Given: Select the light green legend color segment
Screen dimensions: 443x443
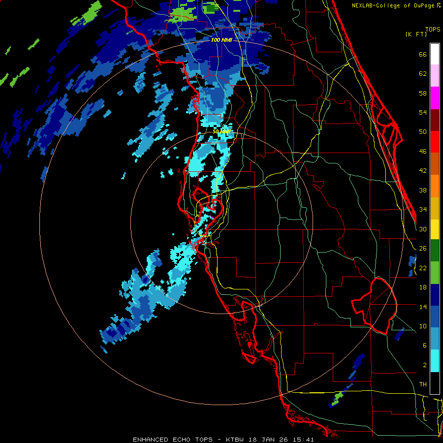Looking at the screenshot, I should pyautogui.click(x=435, y=273).
